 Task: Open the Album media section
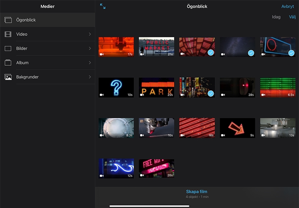pos(48,63)
